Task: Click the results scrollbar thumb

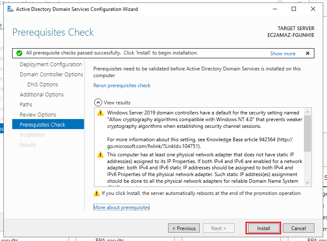Action: tap(307, 134)
